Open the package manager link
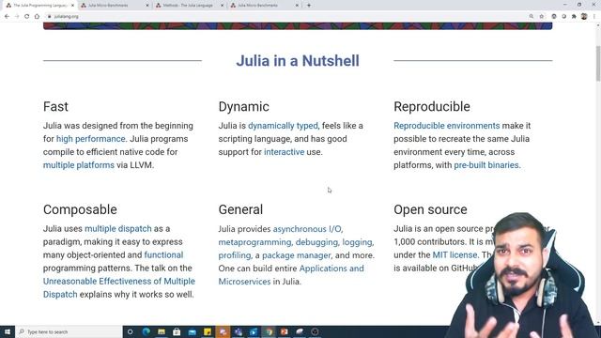601x338 pixels. click(x=296, y=255)
